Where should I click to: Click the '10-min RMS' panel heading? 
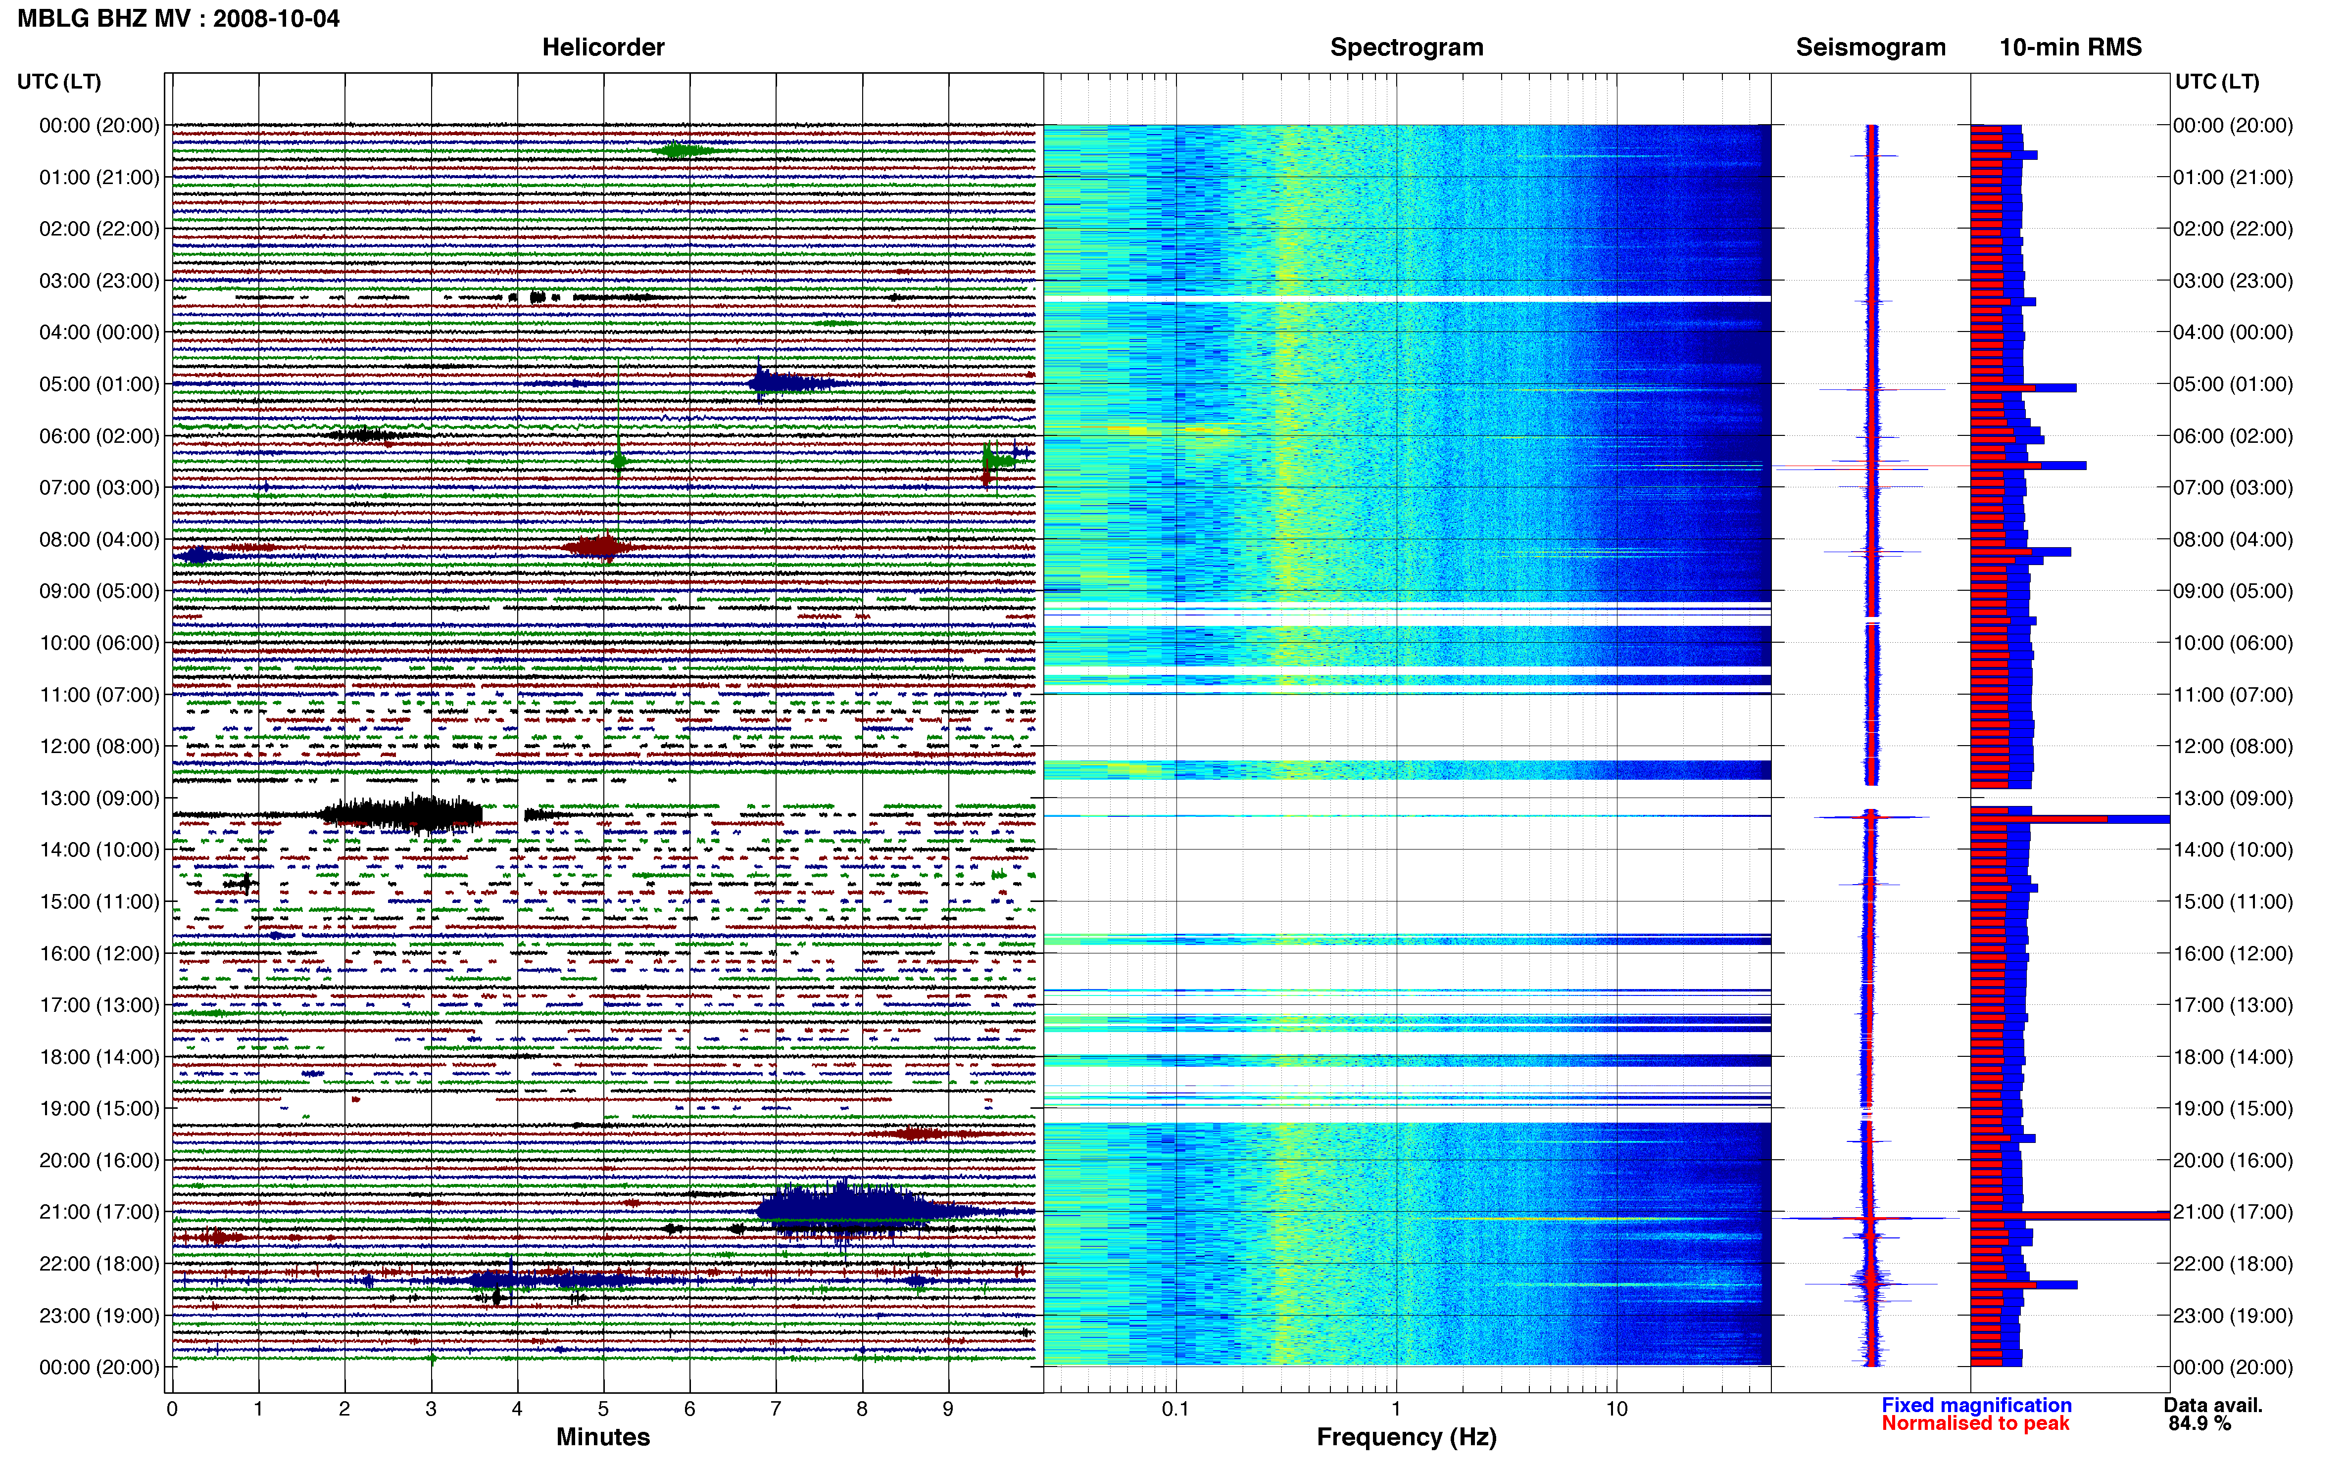2071,47
